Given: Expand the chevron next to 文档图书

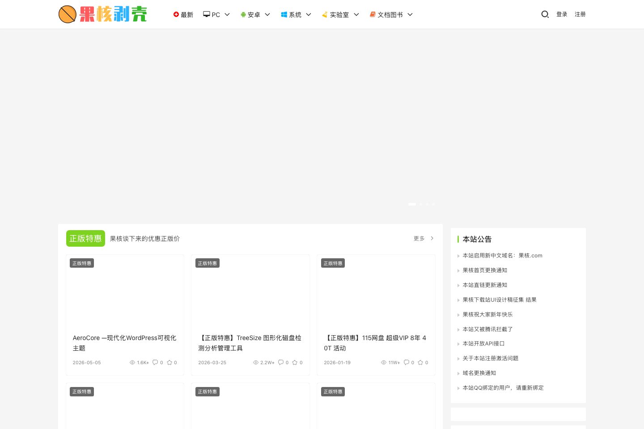Looking at the screenshot, I should coord(410,15).
